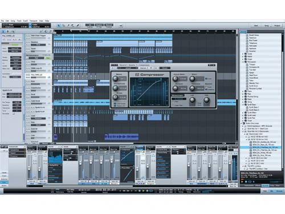Click the Mix button at bottom right
This screenshot has width=285, height=214.
click(272, 191)
